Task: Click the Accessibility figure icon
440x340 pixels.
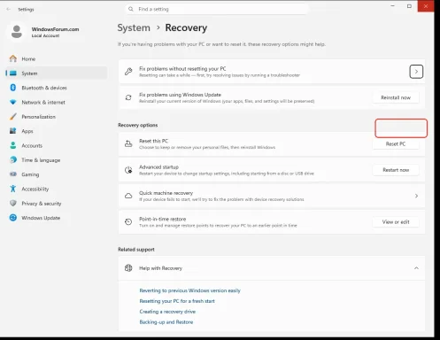Action: point(13,189)
